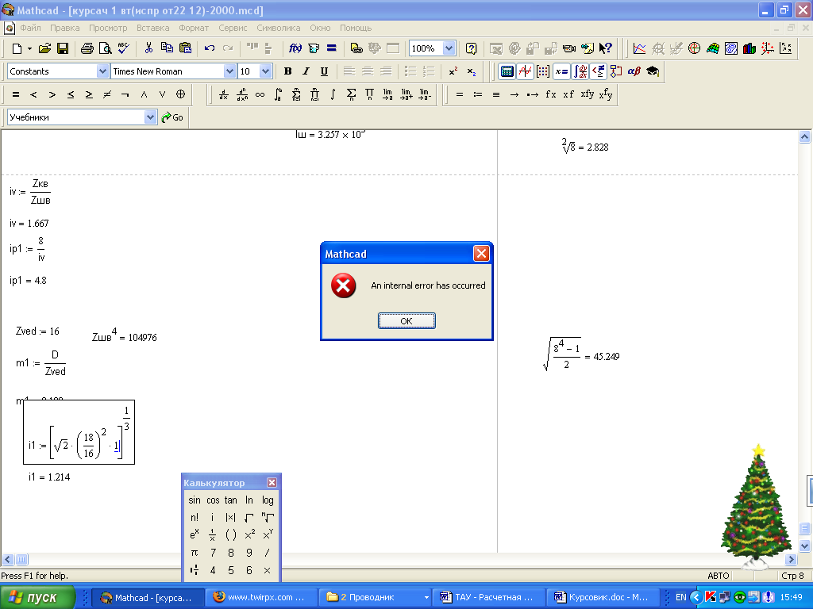Open the Просмотр menu
813x609 pixels.
point(108,28)
